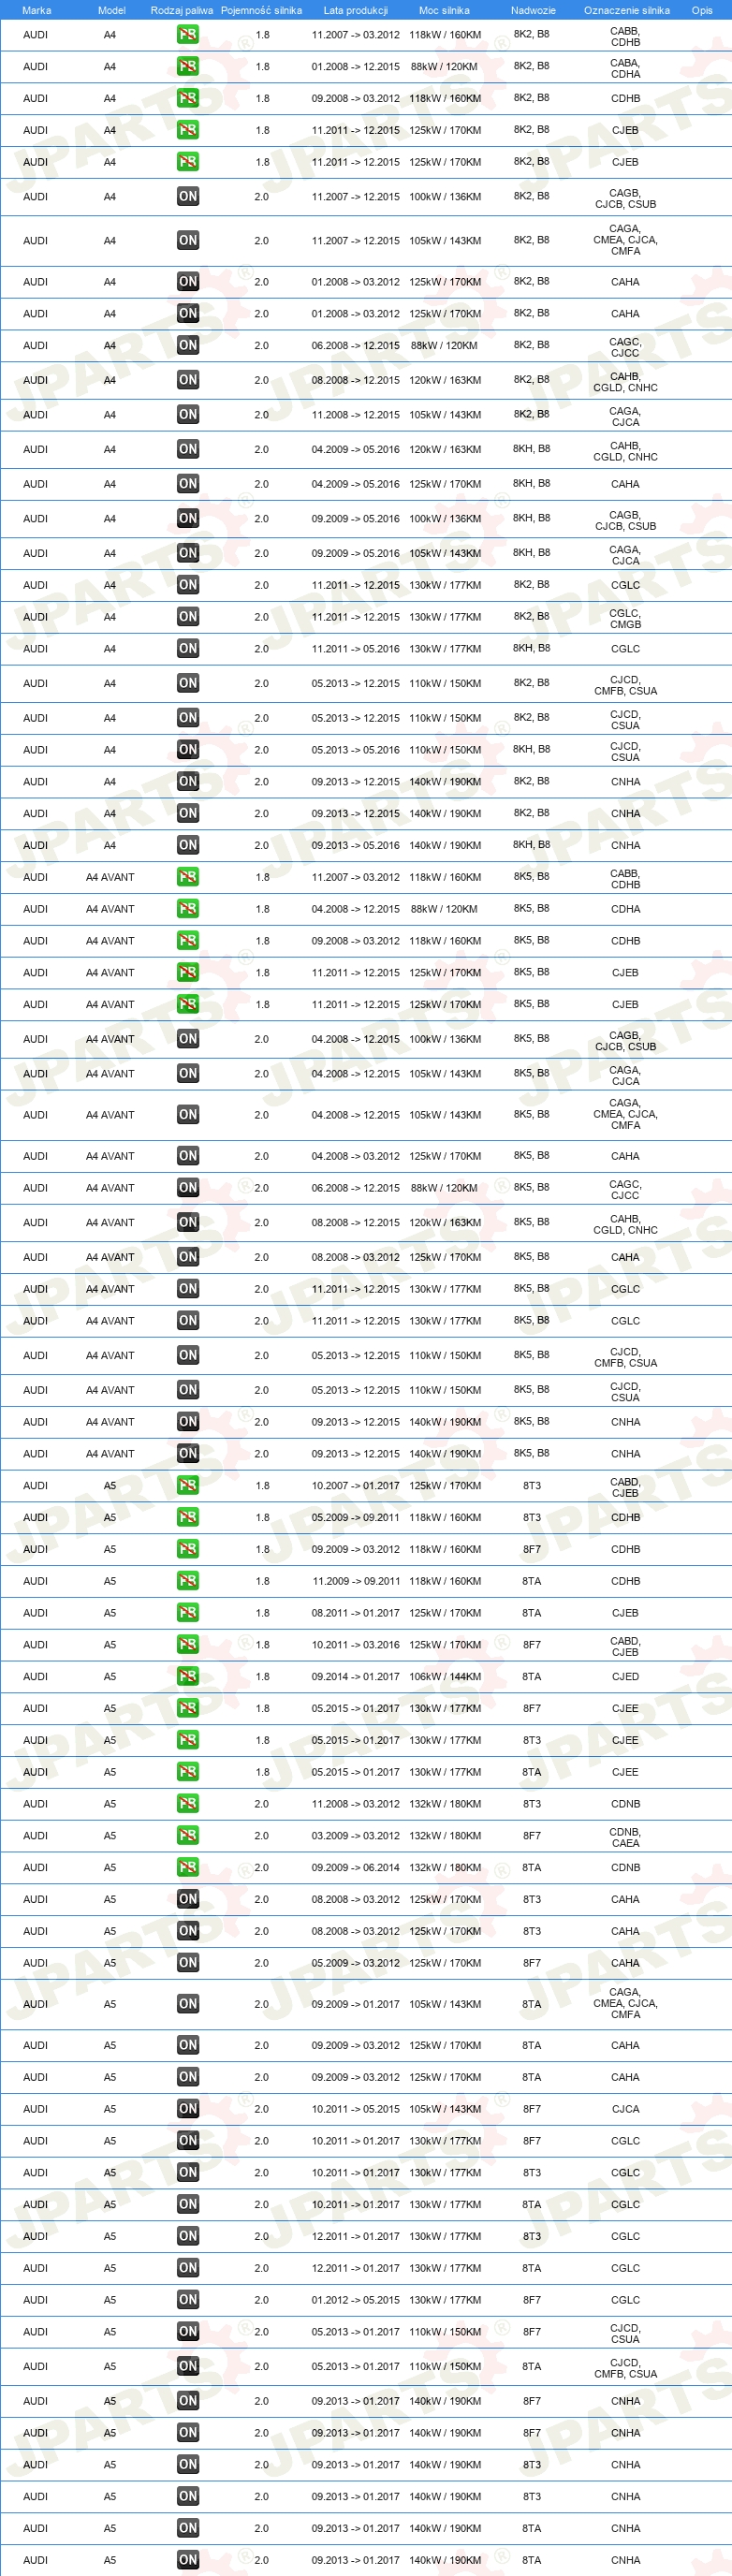The image size is (732, 2576).
Task: Click the ON icon in the A4 Avant CAGB, CJCB, CSUB row
Action: point(188,1040)
